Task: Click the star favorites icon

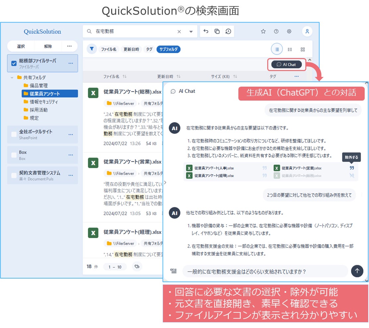Action: click(x=263, y=31)
